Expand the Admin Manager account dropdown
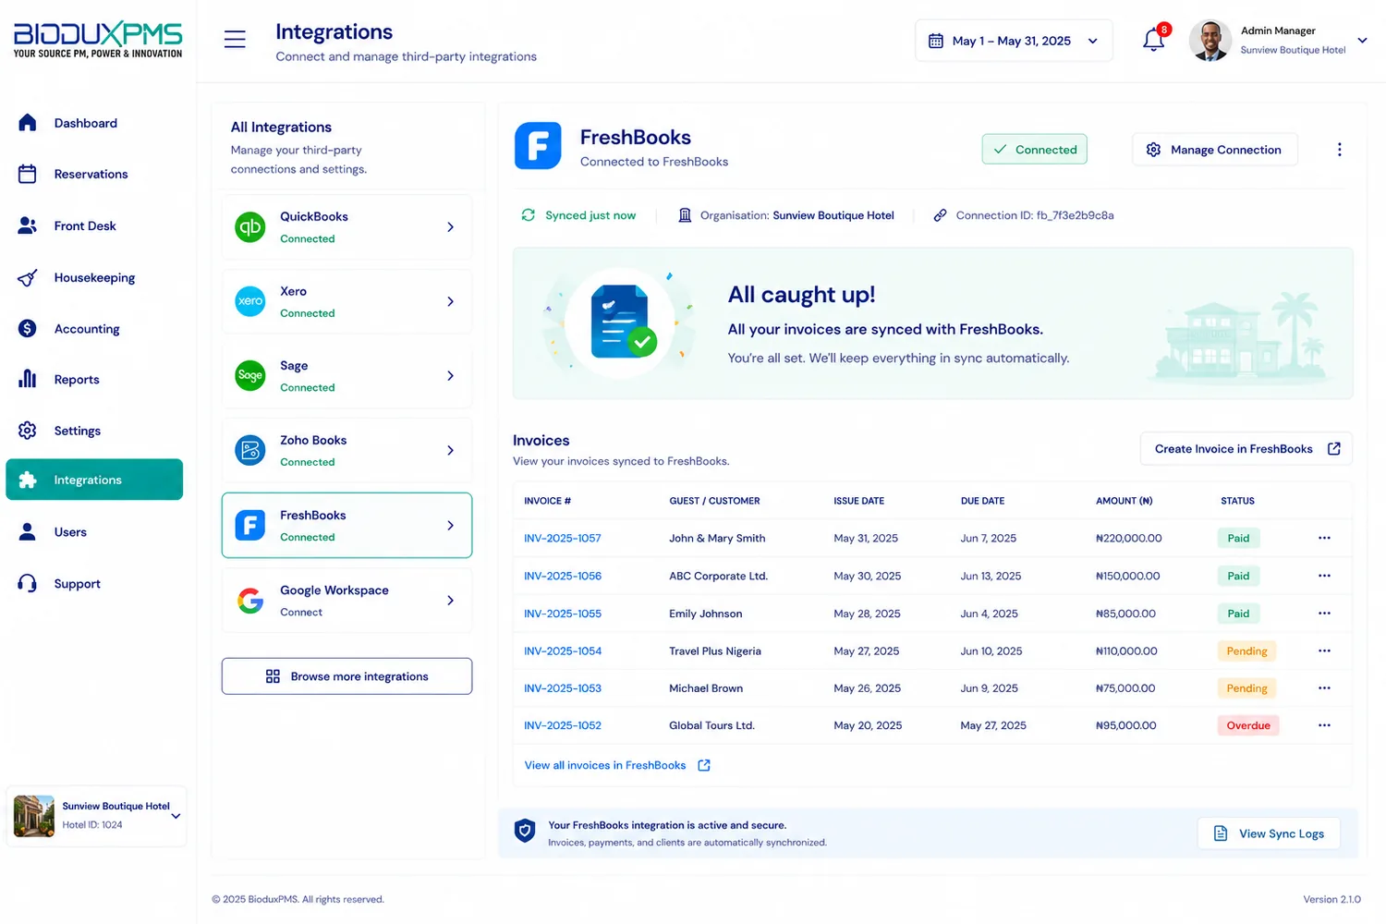1386x924 pixels. click(x=1361, y=41)
